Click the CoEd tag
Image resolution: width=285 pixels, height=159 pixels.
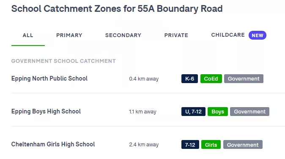(x=211, y=79)
